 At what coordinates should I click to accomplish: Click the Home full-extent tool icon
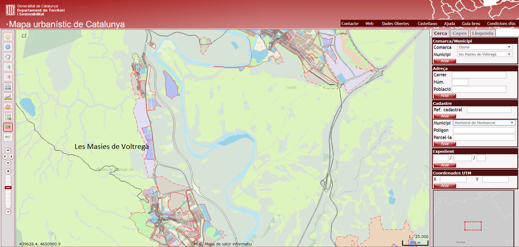tap(8, 37)
